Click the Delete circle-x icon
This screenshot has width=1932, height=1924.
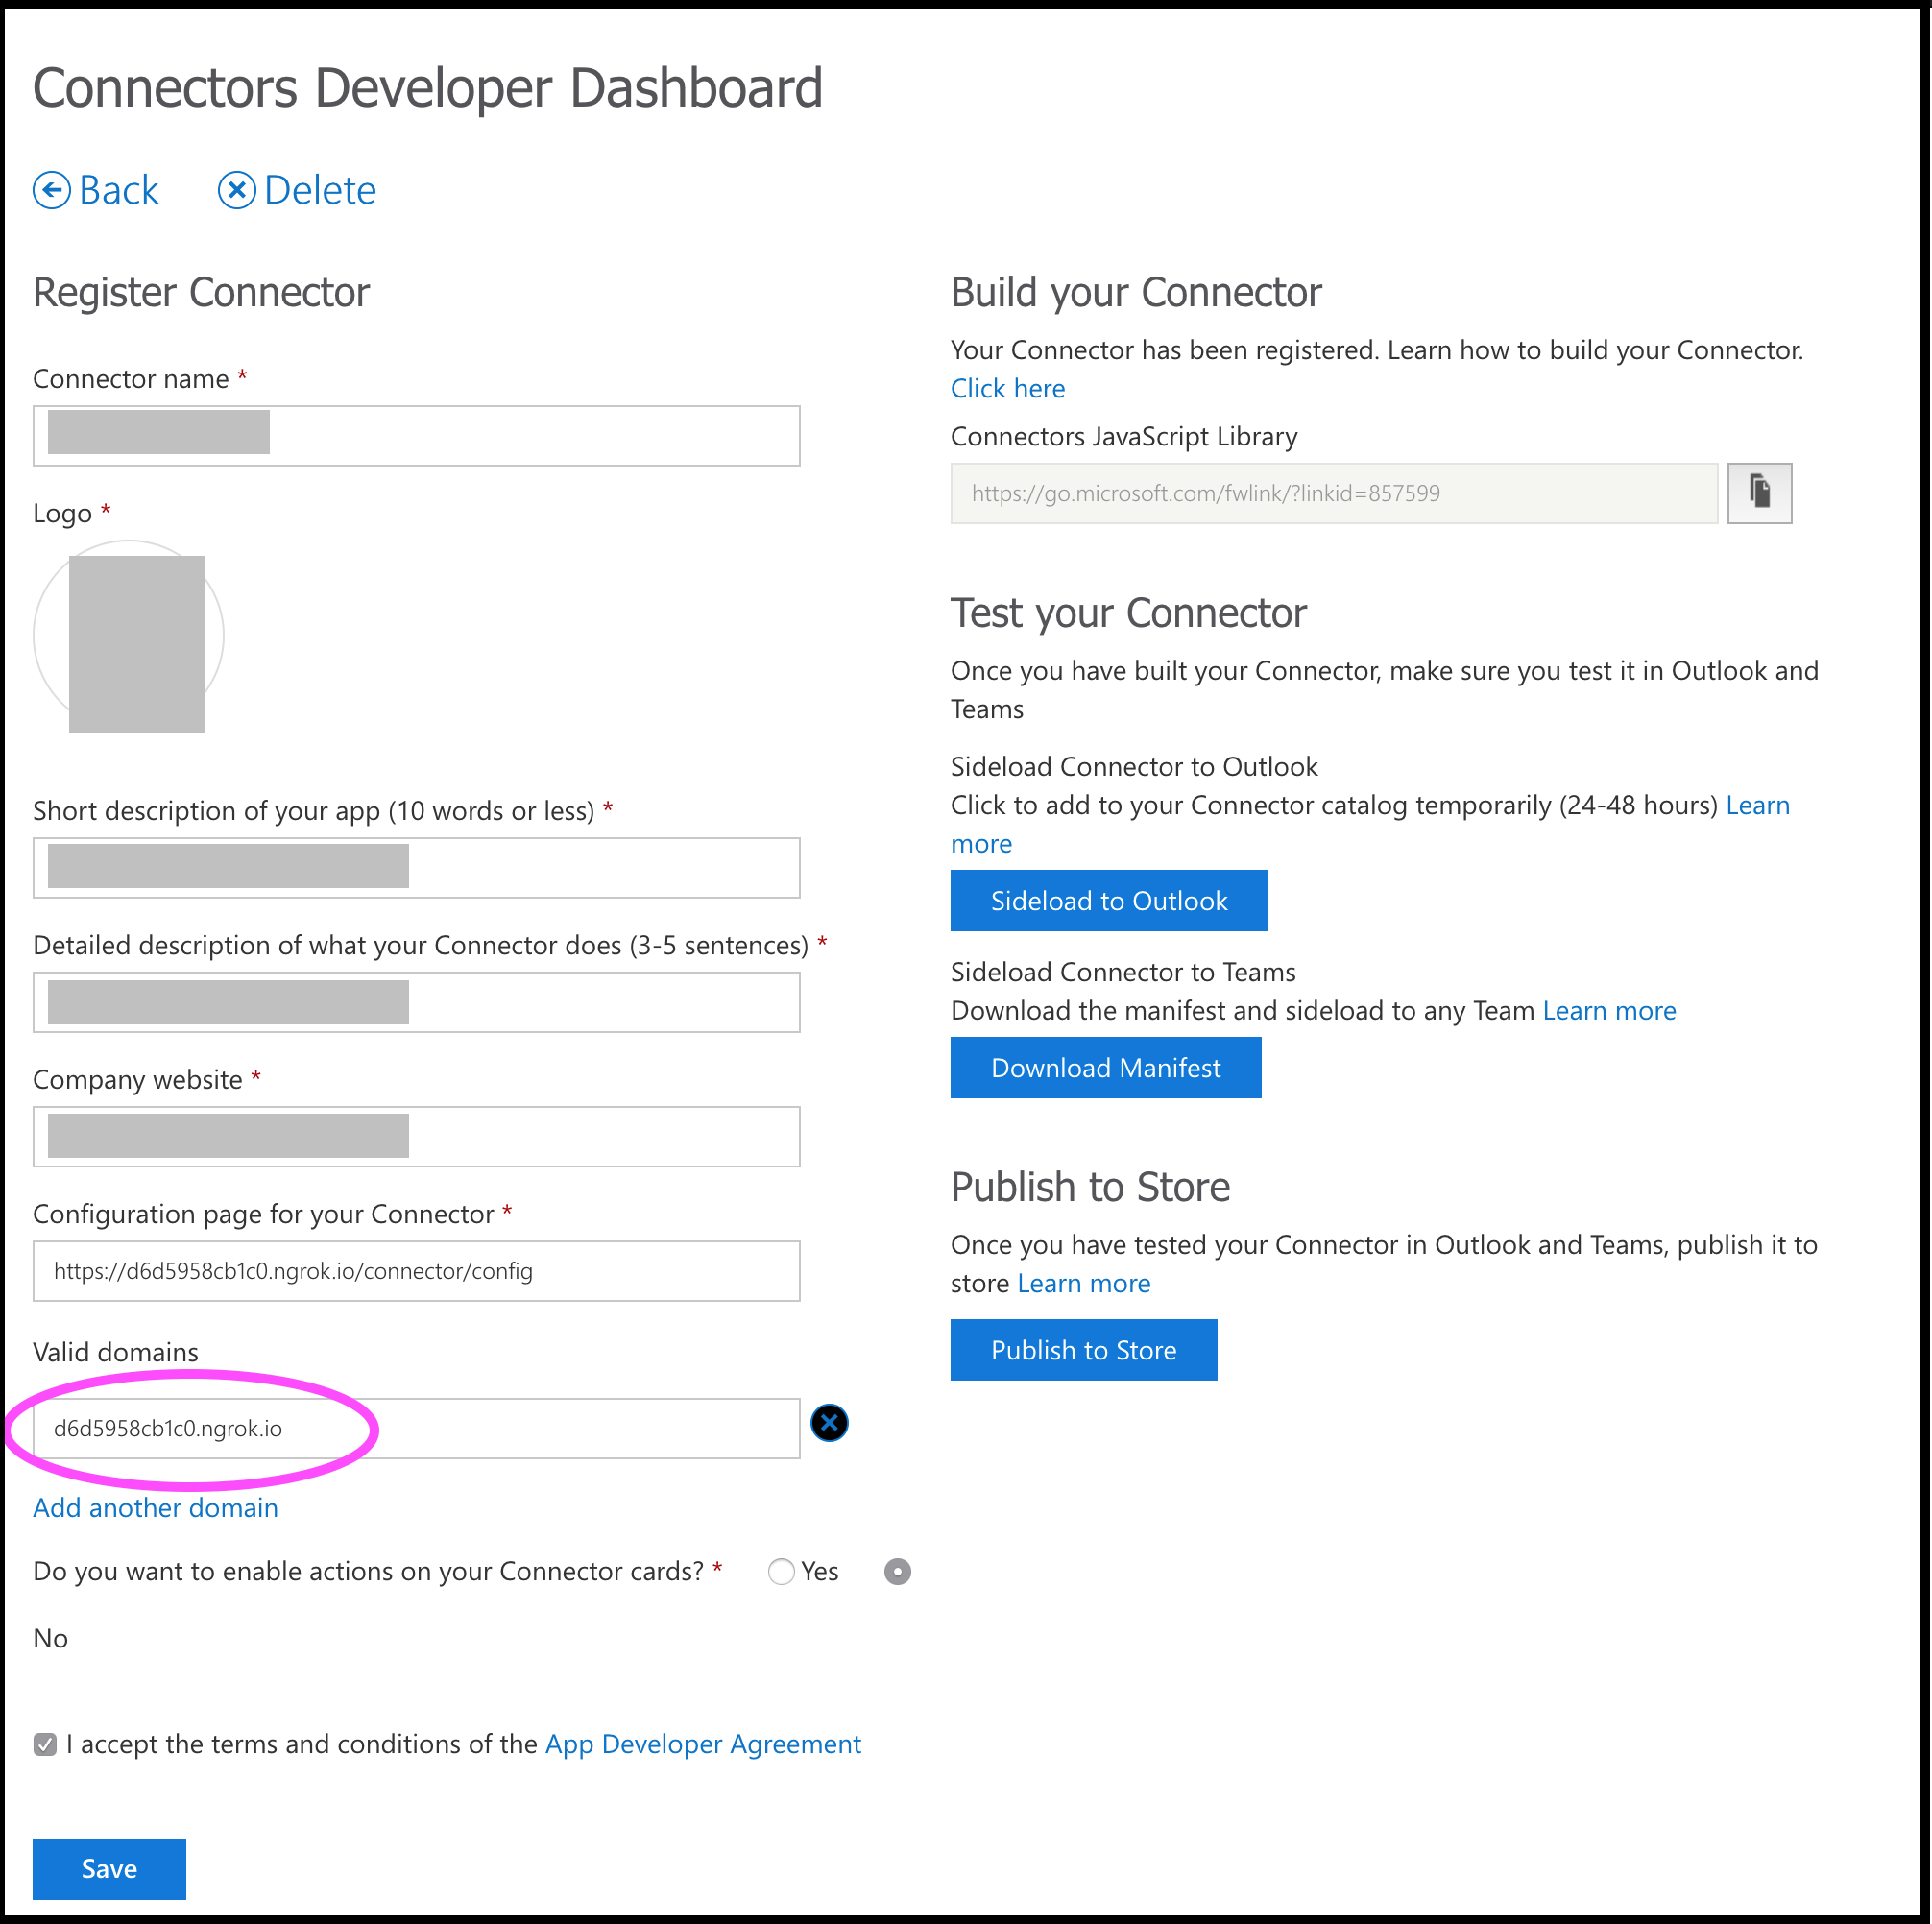[236, 190]
